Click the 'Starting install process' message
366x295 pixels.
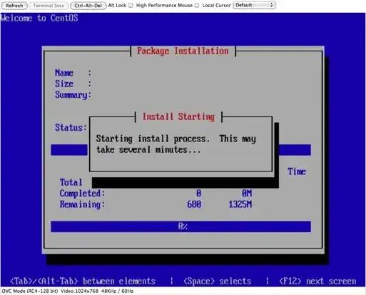tap(176, 144)
